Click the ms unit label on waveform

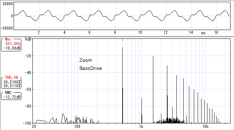tap(203, 33)
